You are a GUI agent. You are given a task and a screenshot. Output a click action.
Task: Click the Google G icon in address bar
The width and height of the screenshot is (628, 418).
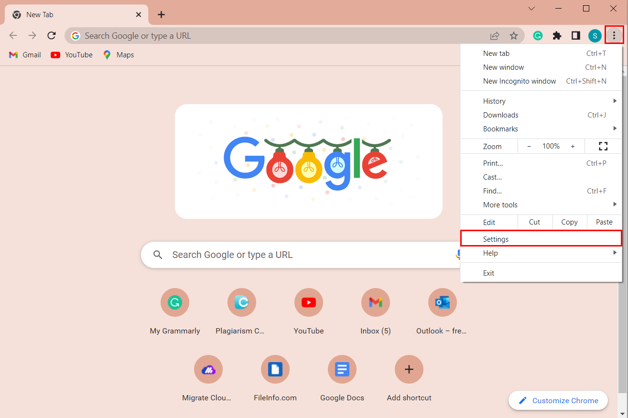pyautogui.click(x=75, y=36)
